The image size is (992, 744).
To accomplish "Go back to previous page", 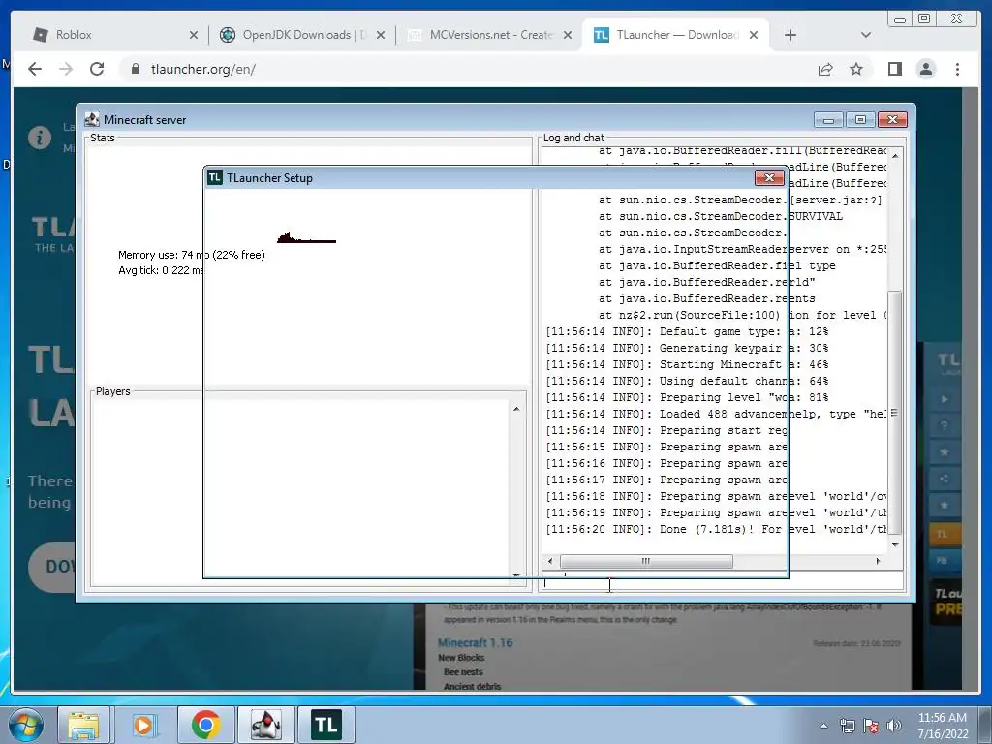I will pyautogui.click(x=35, y=69).
